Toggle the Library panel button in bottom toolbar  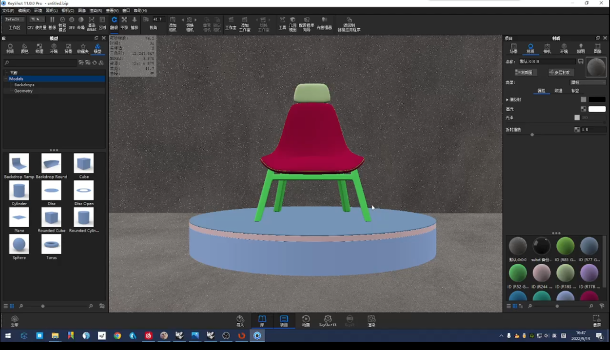click(x=262, y=321)
